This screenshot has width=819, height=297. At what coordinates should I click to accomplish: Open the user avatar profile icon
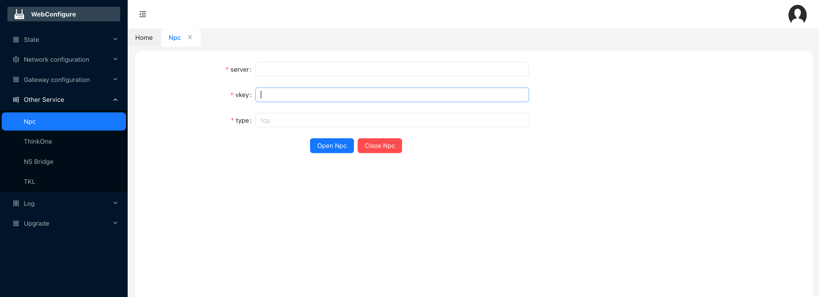tap(797, 14)
